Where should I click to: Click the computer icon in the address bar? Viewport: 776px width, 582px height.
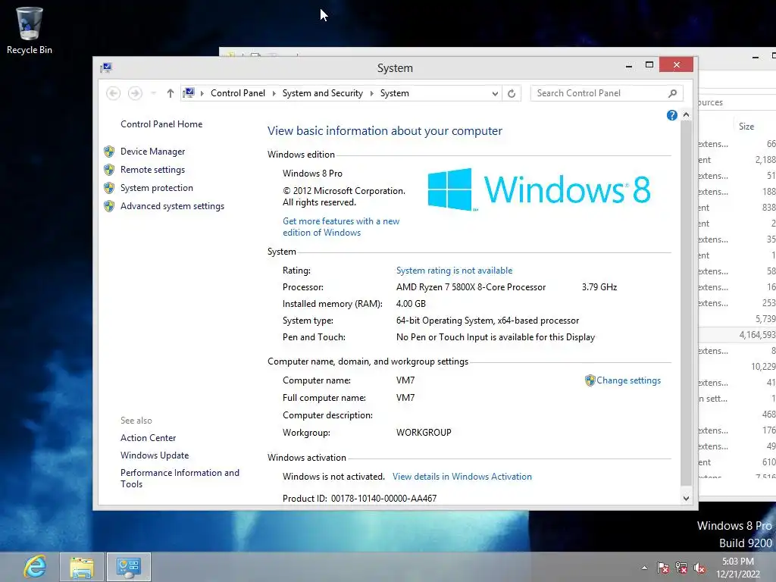pyautogui.click(x=189, y=92)
